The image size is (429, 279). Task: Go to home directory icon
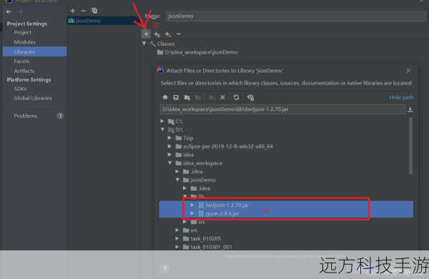pos(165,97)
